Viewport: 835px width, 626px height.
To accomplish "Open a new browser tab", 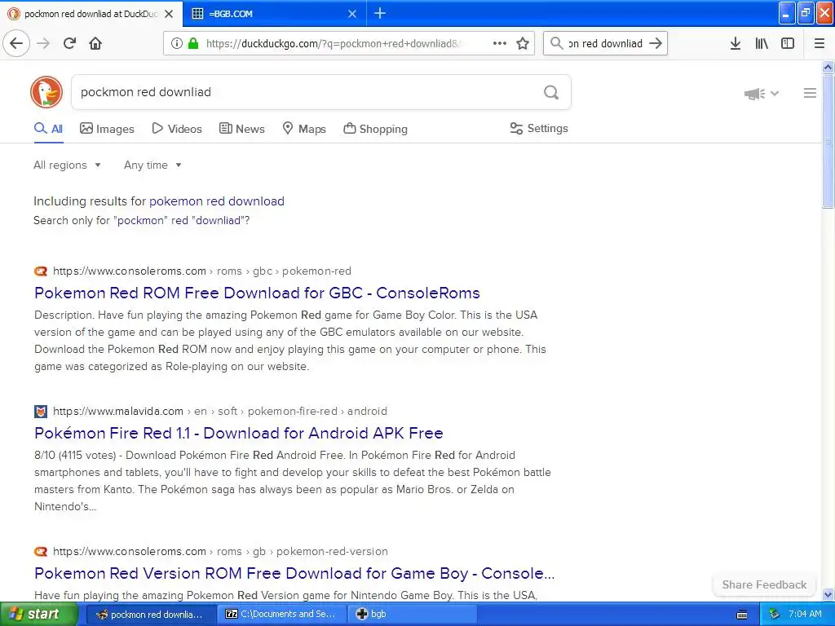I will tap(380, 13).
